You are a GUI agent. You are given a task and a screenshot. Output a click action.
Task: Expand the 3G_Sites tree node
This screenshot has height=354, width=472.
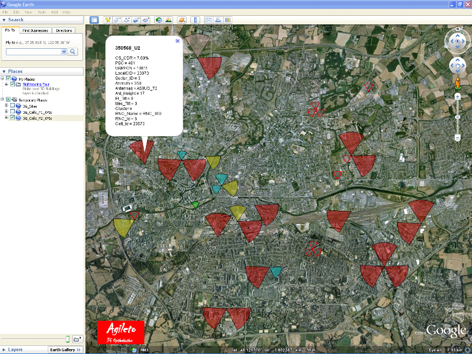[6, 106]
